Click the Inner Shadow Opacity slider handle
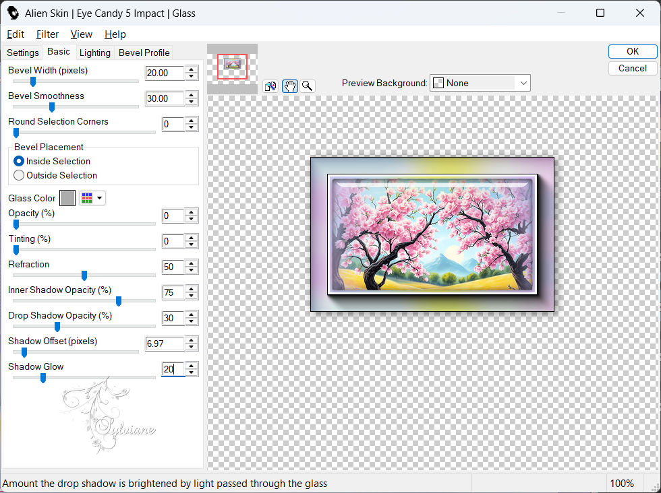The height and width of the screenshot is (493, 661). coord(119,301)
